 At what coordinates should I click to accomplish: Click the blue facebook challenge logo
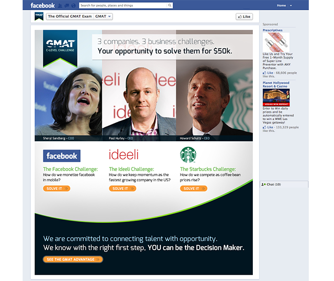click(x=62, y=156)
